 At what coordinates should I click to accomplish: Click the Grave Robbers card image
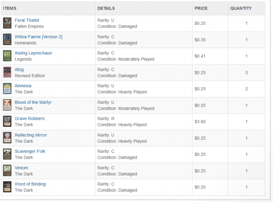click(x=7, y=121)
